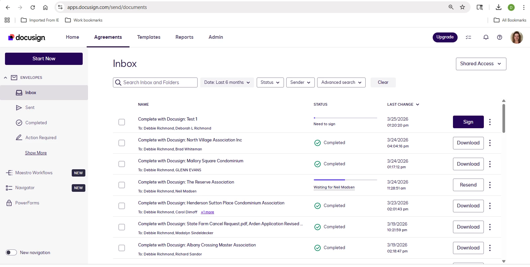Open the Home tab
The width and height of the screenshot is (530, 267).
click(72, 37)
